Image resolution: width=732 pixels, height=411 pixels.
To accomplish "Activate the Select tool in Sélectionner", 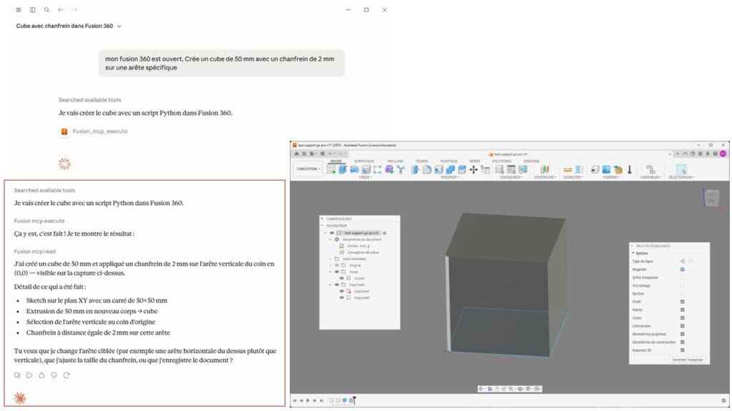I will [x=681, y=170].
